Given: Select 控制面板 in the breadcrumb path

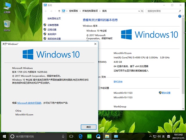Looking at the screenshot, I should (74, 11).
